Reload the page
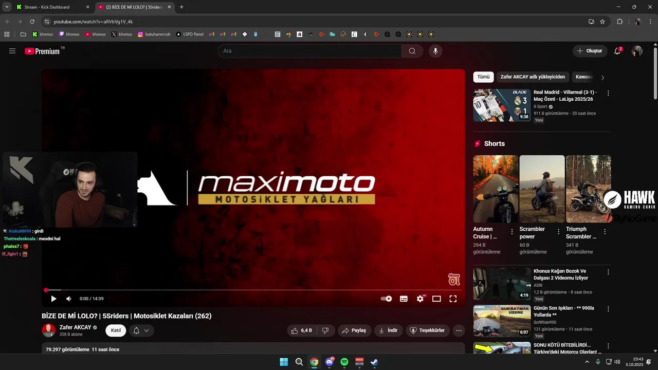 pos(32,22)
